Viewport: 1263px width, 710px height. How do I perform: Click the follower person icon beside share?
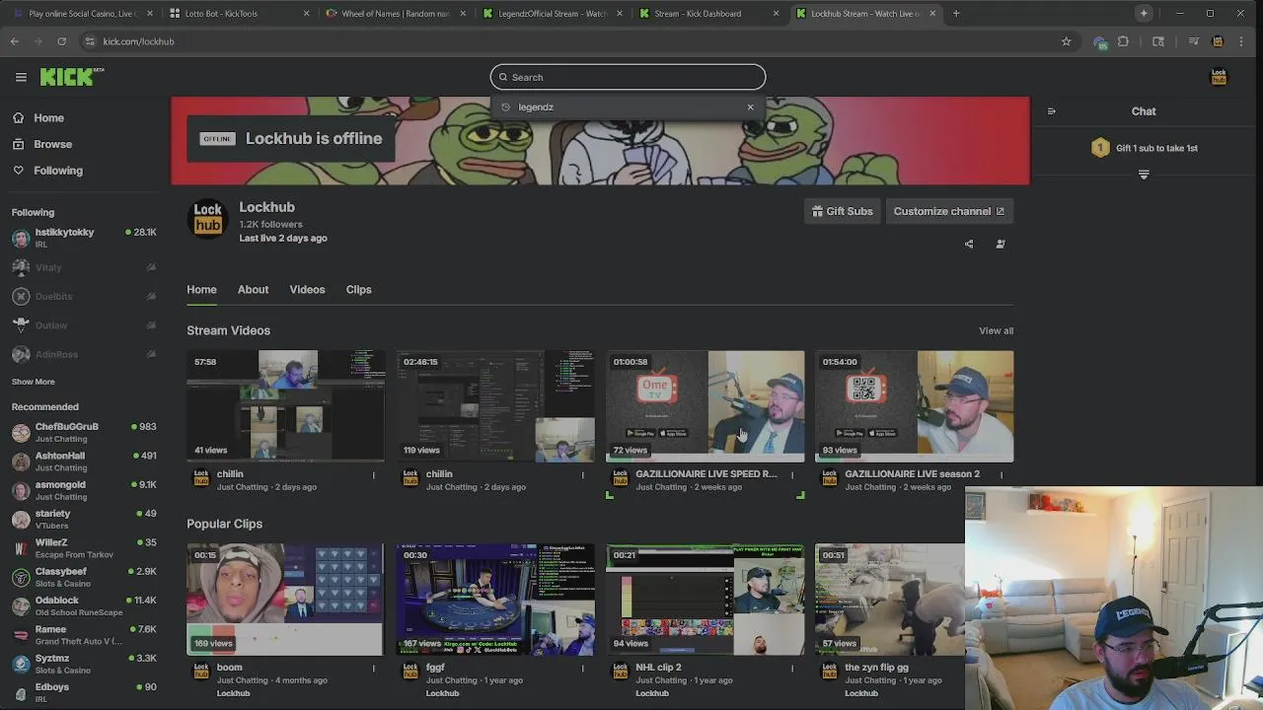pos(1001,245)
